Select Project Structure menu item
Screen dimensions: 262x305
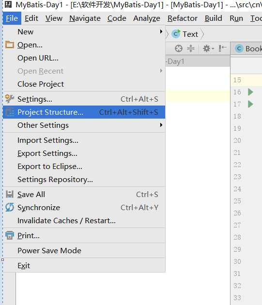coord(84,112)
